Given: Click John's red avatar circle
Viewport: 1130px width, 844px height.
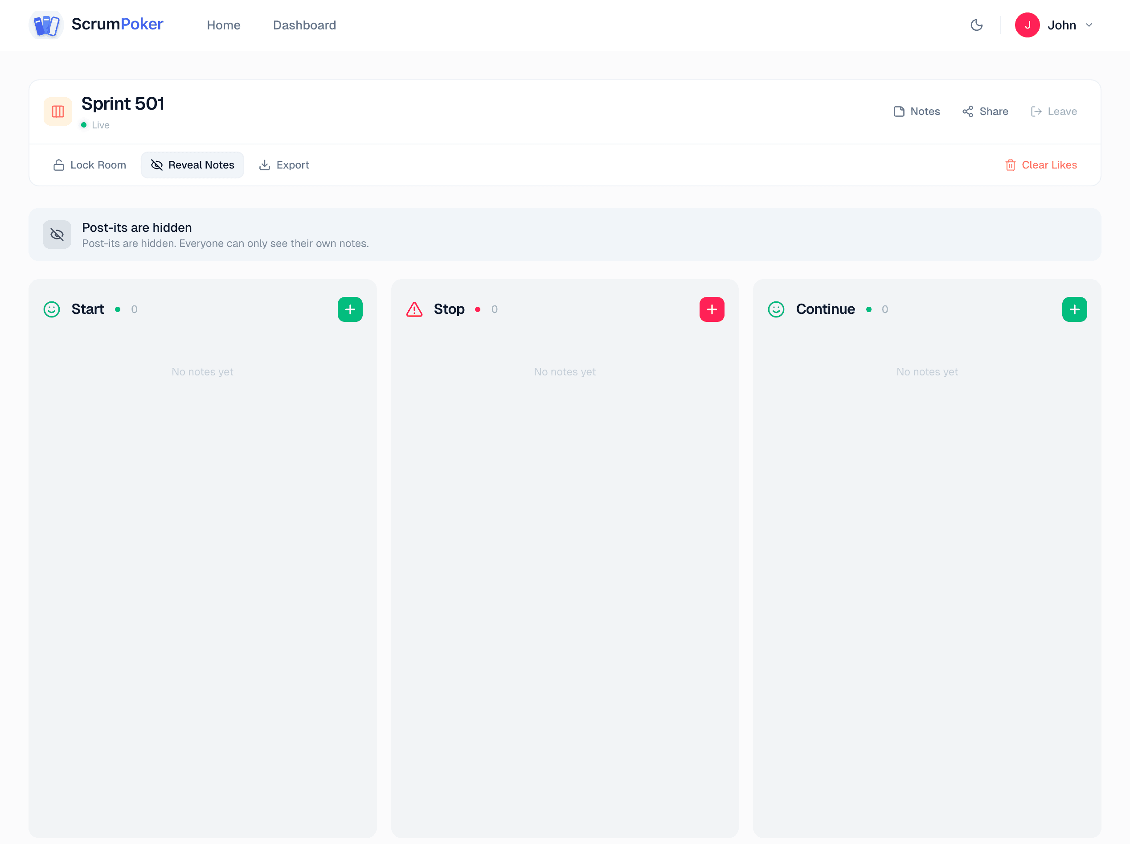Looking at the screenshot, I should coord(1027,25).
